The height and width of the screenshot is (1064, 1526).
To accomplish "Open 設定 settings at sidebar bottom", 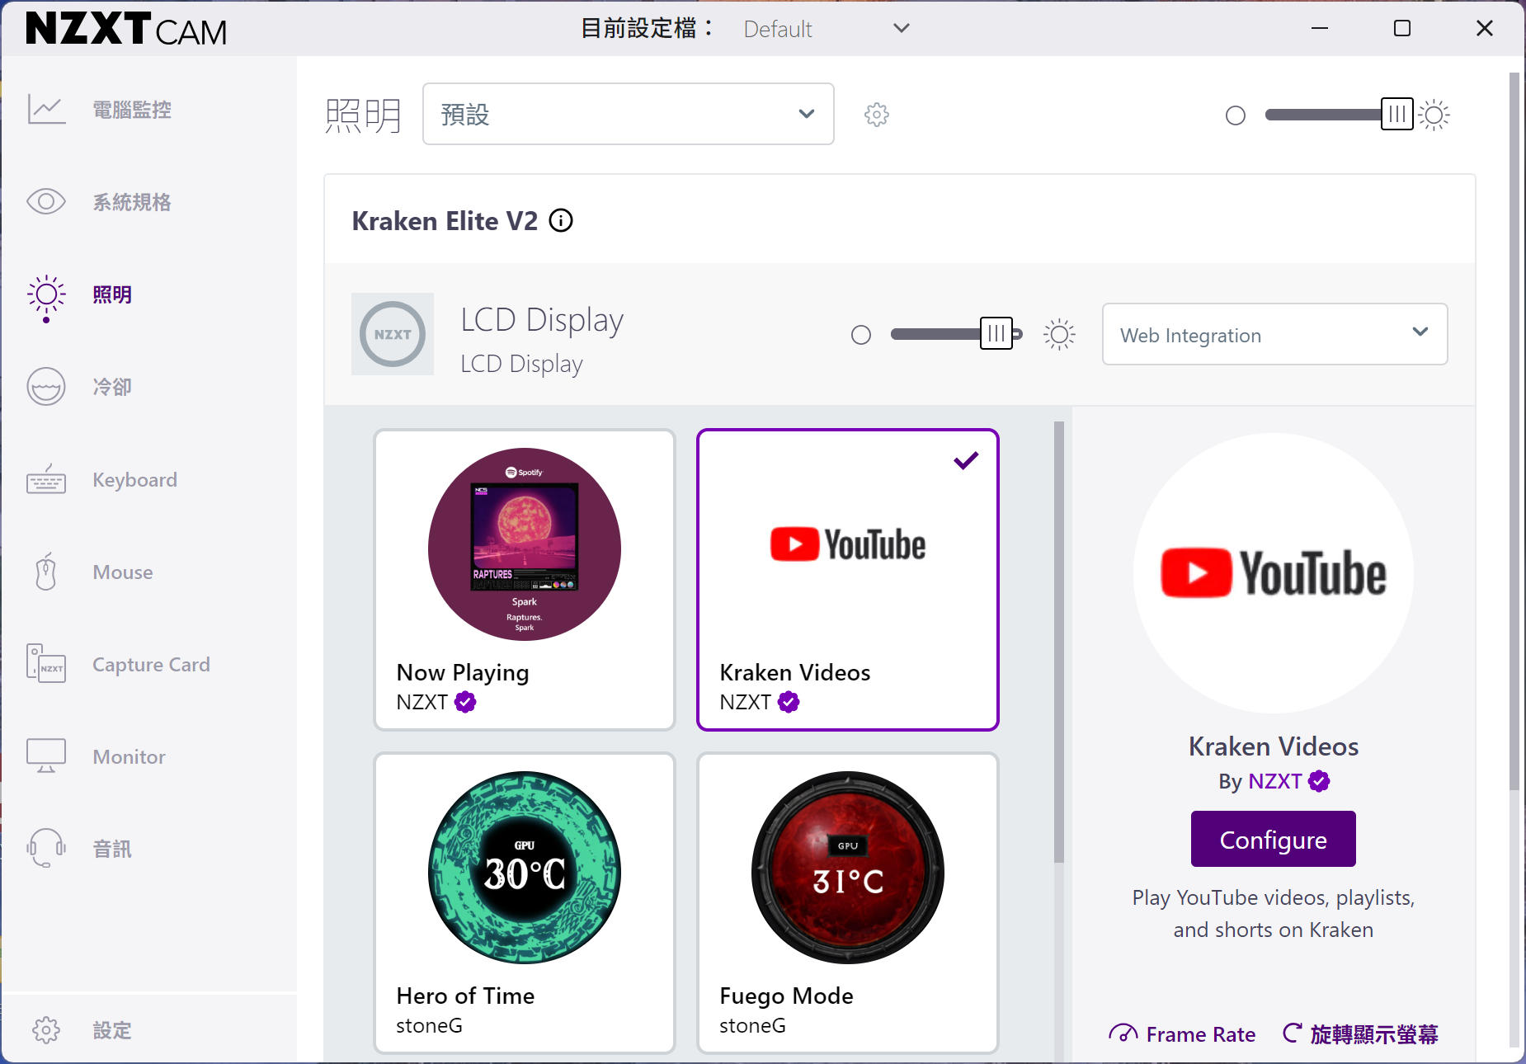I will 112,1030.
